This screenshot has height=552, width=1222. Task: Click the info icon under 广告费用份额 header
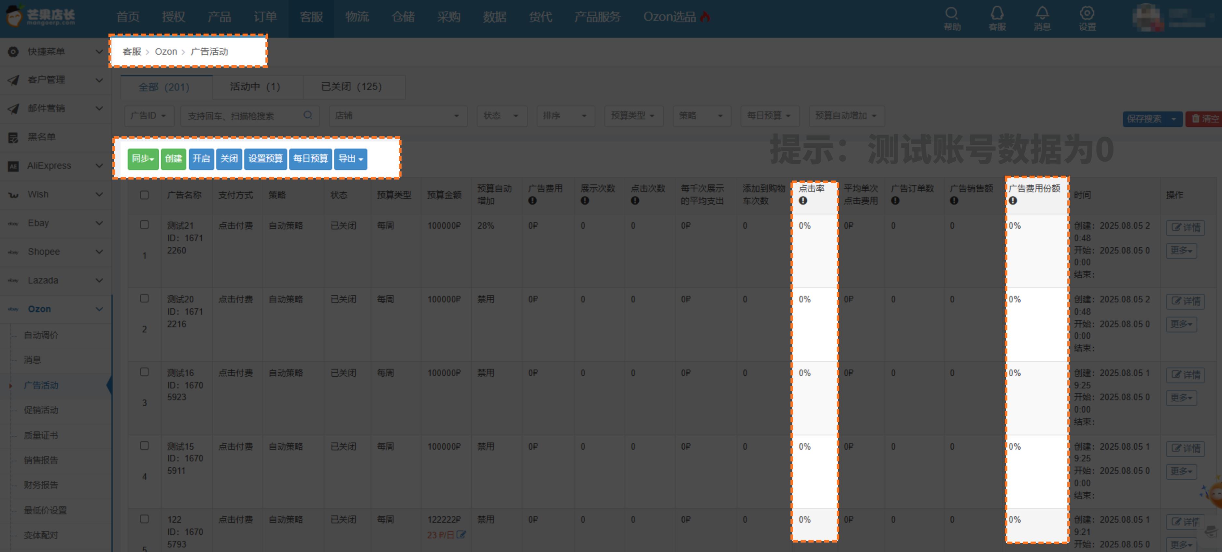[1013, 201]
